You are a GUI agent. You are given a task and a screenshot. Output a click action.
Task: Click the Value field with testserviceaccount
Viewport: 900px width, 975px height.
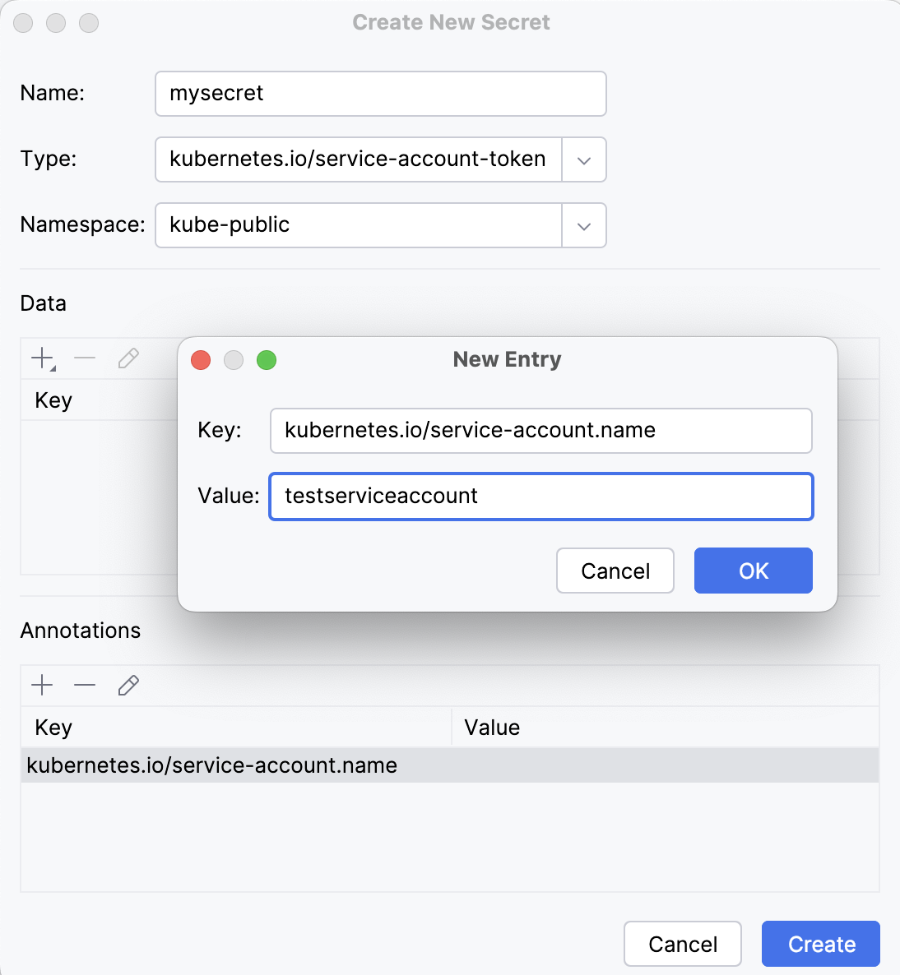coord(540,497)
